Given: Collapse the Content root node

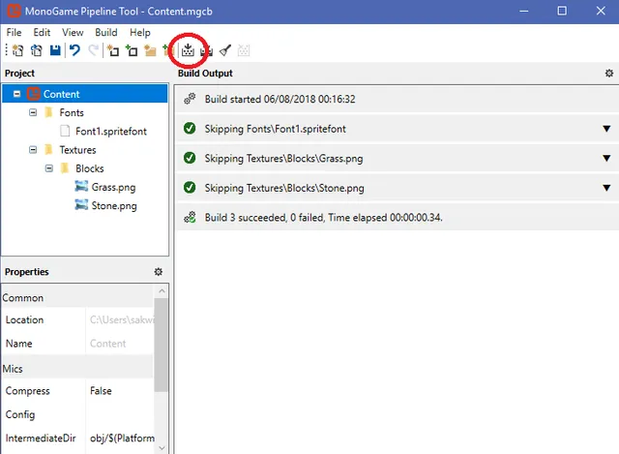Looking at the screenshot, I should [16, 94].
